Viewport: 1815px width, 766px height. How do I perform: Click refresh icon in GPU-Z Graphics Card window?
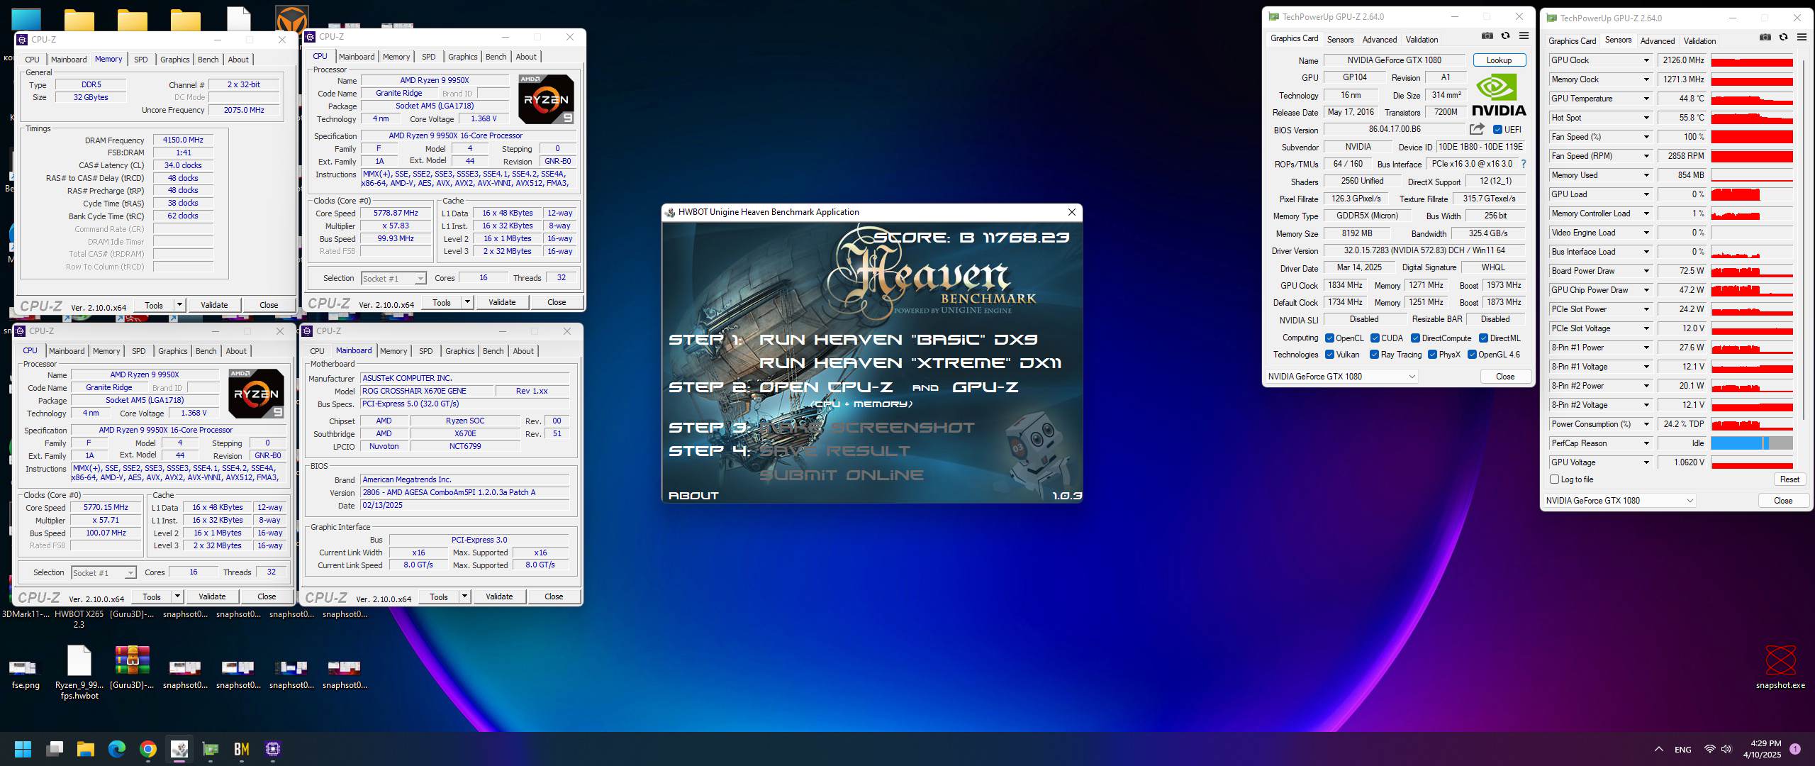pos(1505,36)
